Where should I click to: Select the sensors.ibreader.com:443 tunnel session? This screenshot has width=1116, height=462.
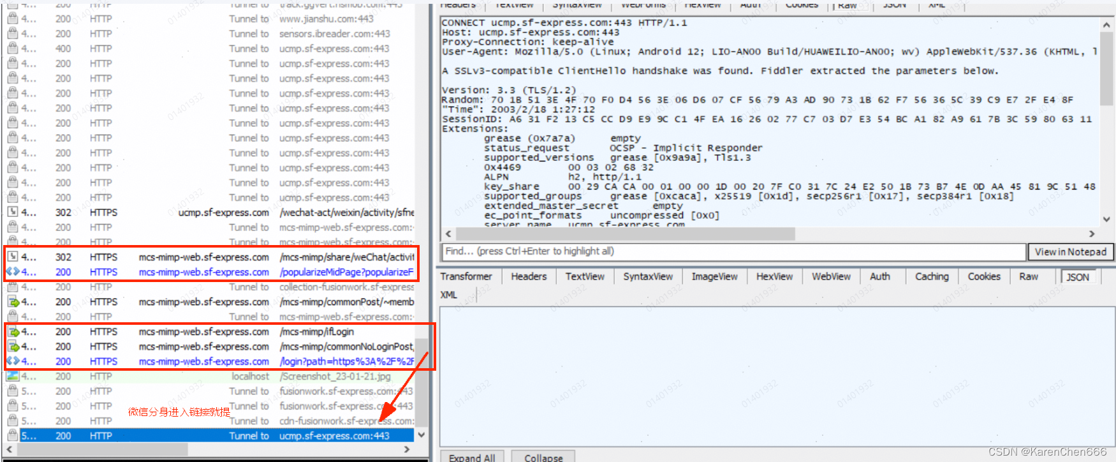click(209, 33)
